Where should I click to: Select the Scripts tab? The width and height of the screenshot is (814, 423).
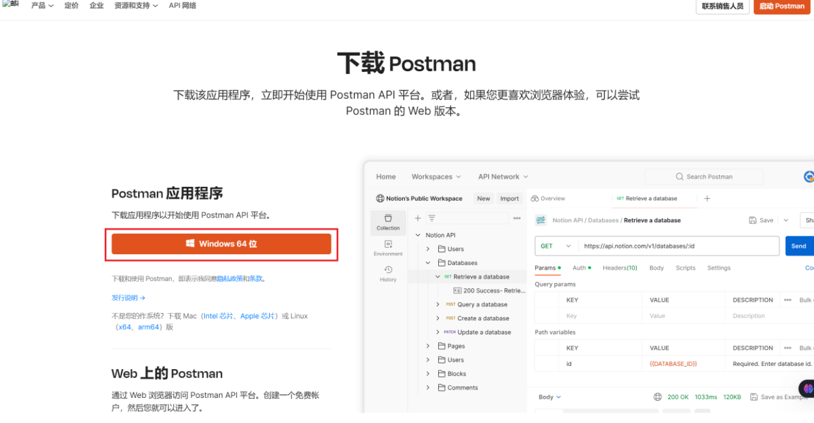point(686,268)
